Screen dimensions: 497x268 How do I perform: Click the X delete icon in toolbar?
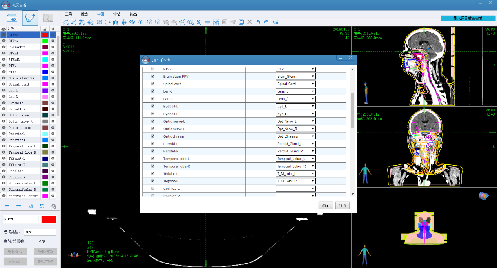[x=249, y=22]
